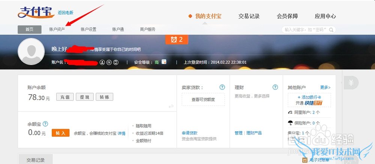Click the 安全等级：高 text

146,62
